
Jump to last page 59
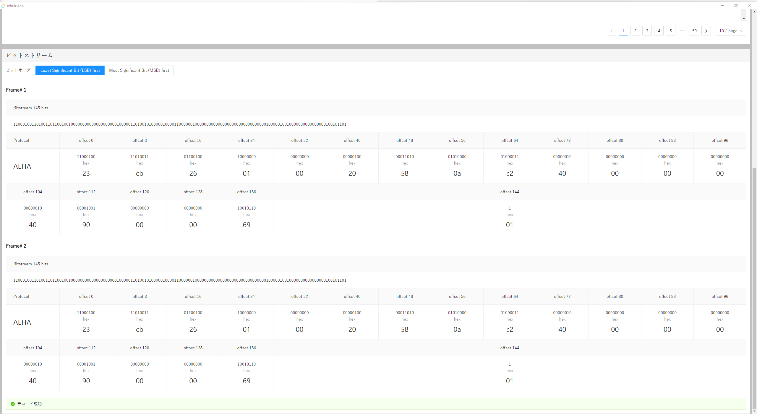[x=694, y=31]
